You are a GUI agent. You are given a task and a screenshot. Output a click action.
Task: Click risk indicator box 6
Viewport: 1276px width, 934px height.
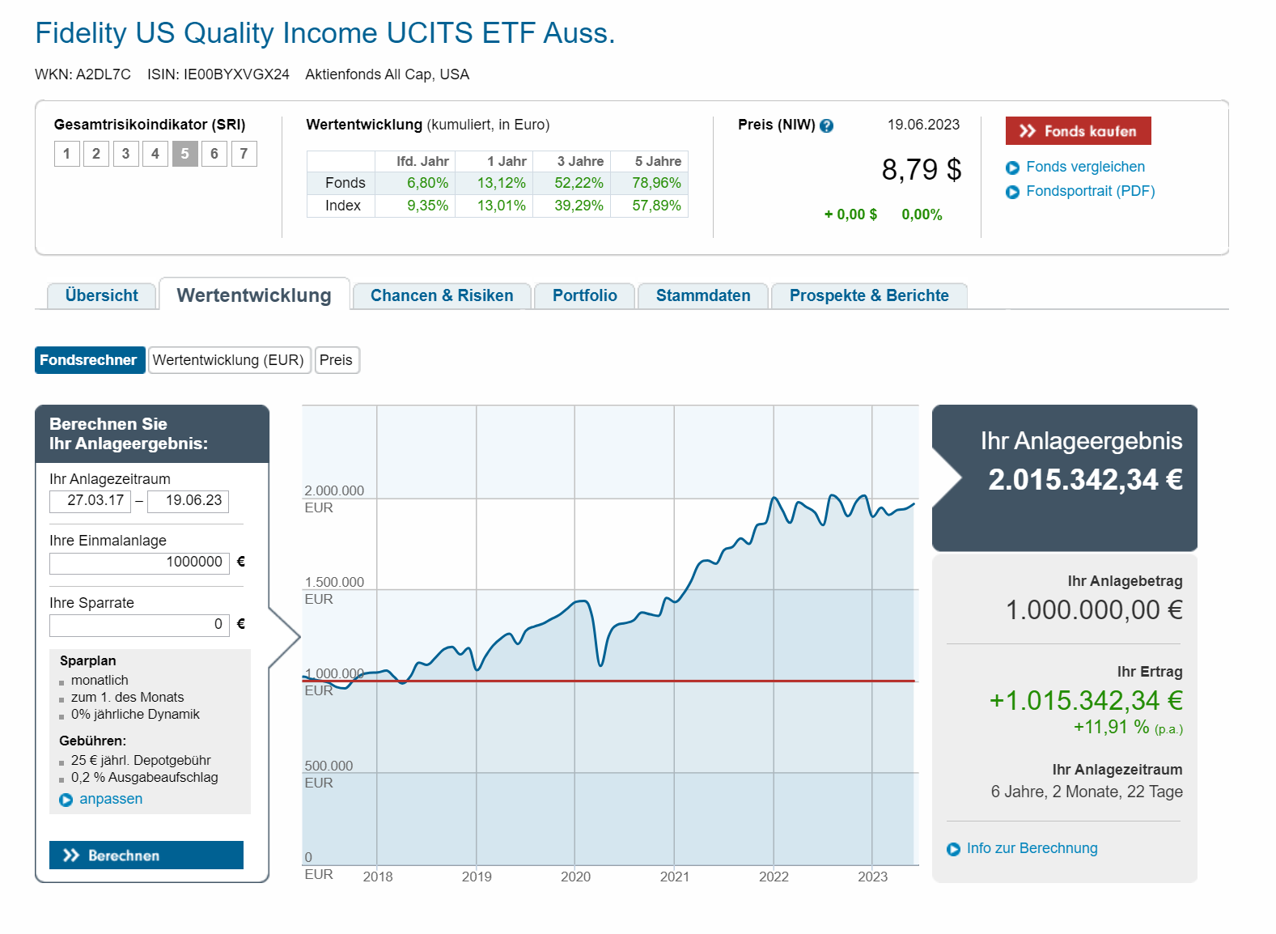point(214,154)
